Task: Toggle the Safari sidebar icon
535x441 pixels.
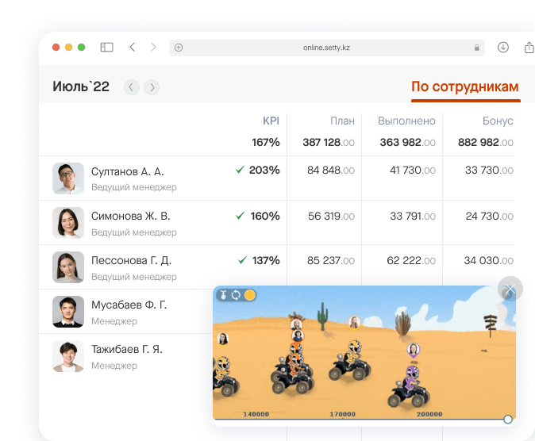Action: (106, 48)
